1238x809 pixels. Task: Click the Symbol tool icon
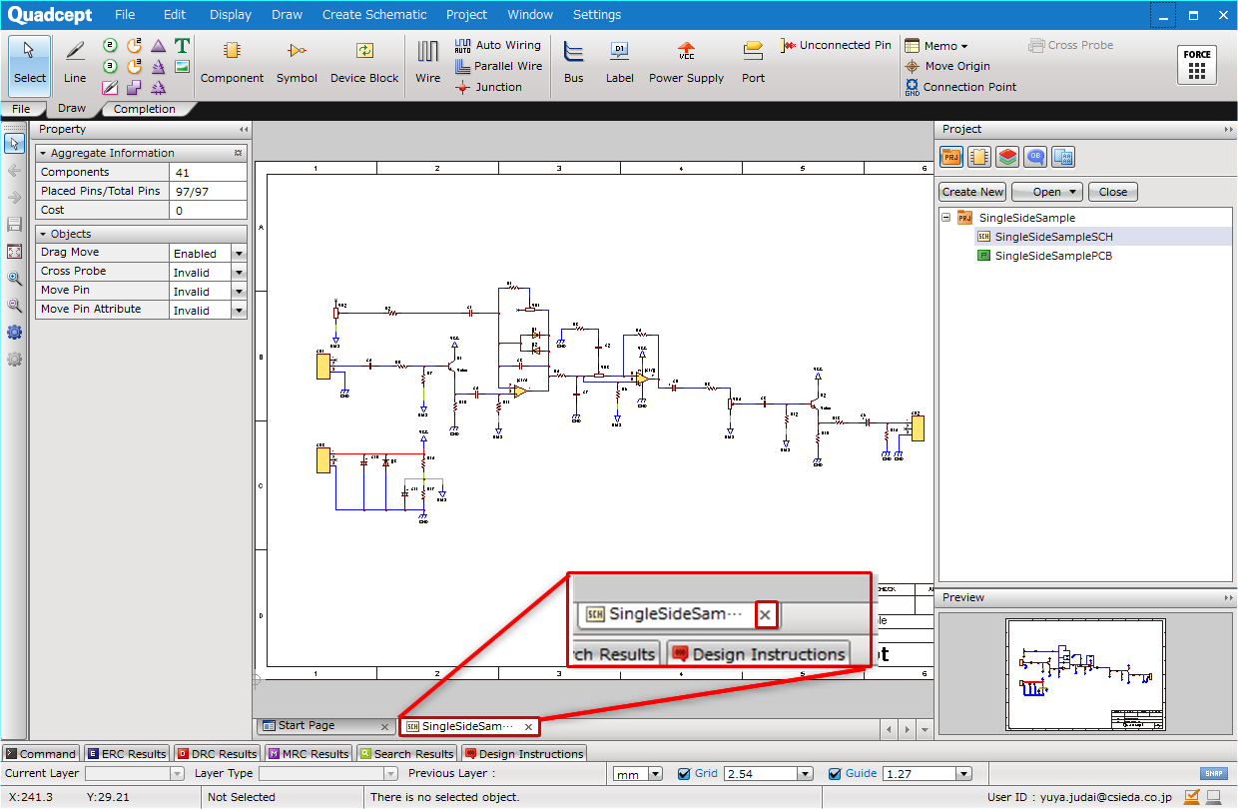pyautogui.click(x=297, y=62)
